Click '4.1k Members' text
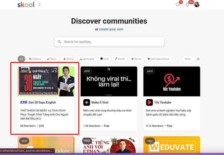The image size is (224, 155). click(155, 126)
